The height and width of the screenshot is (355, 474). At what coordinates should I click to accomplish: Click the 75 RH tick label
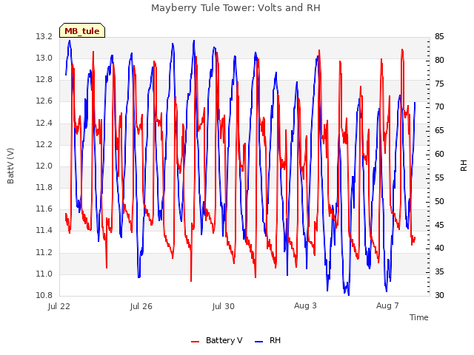pyautogui.click(x=439, y=84)
